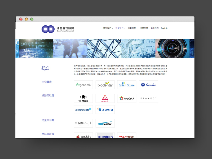Click the circuit board banner image
Viewport: 212px width, 159px height.
click(x=138, y=49)
